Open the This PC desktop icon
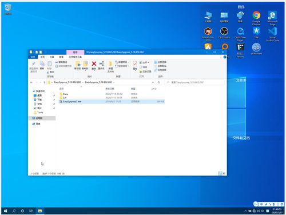 click(x=208, y=15)
